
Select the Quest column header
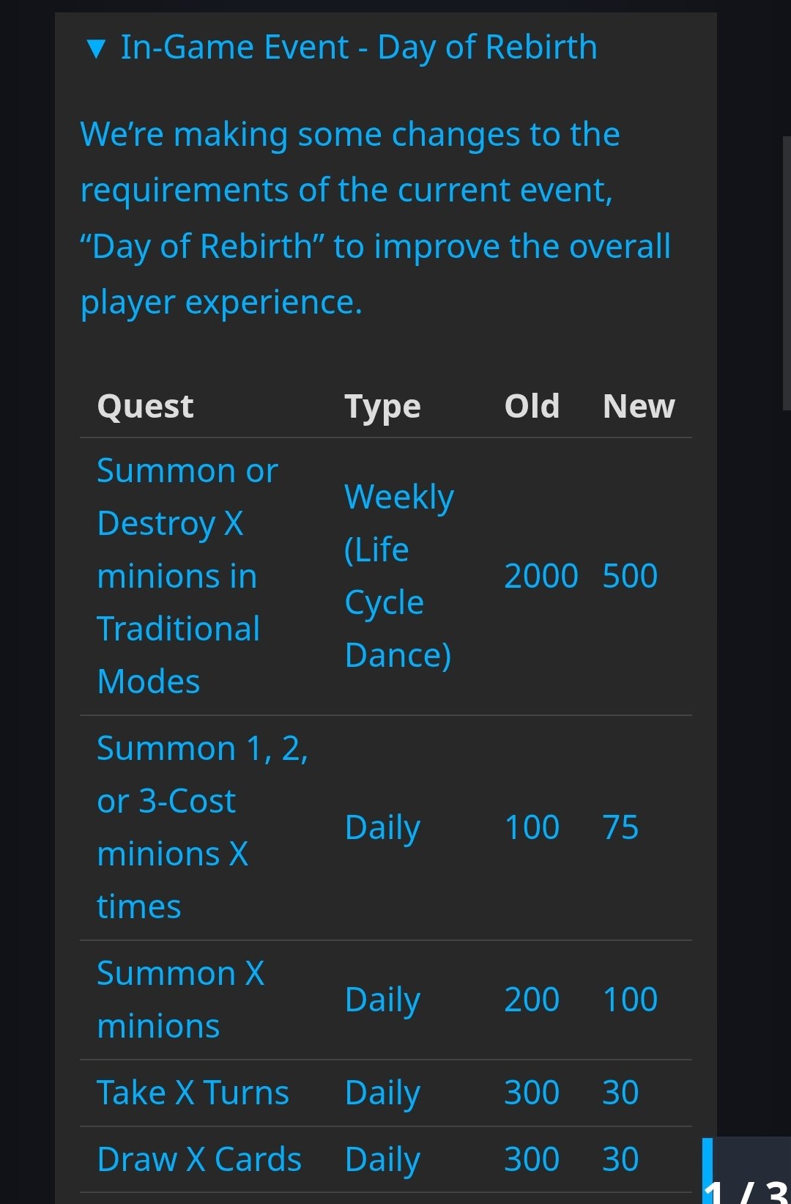tap(145, 406)
